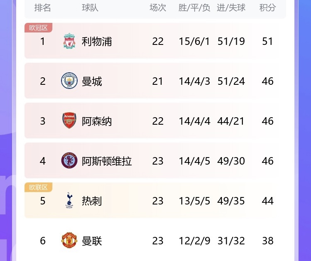Open the Aston Villa crest icon

69,161
